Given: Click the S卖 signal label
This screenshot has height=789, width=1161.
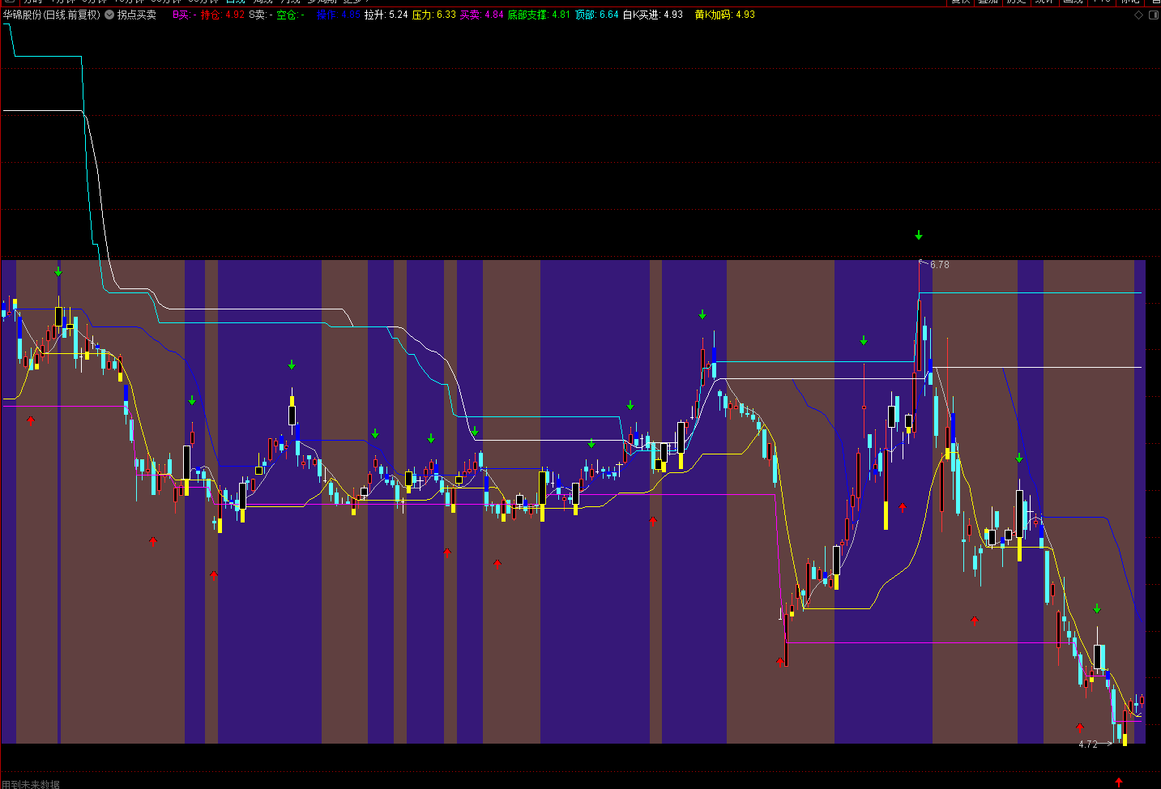Looking at the screenshot, I should [261, 15].
